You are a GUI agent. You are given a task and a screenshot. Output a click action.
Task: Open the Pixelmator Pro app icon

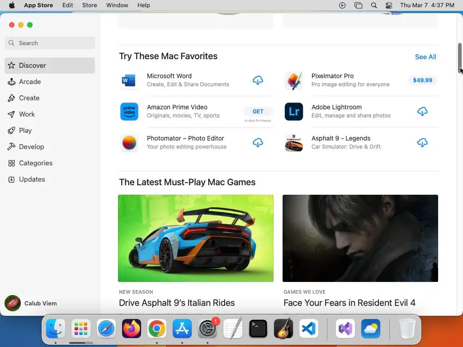[294, 80]
